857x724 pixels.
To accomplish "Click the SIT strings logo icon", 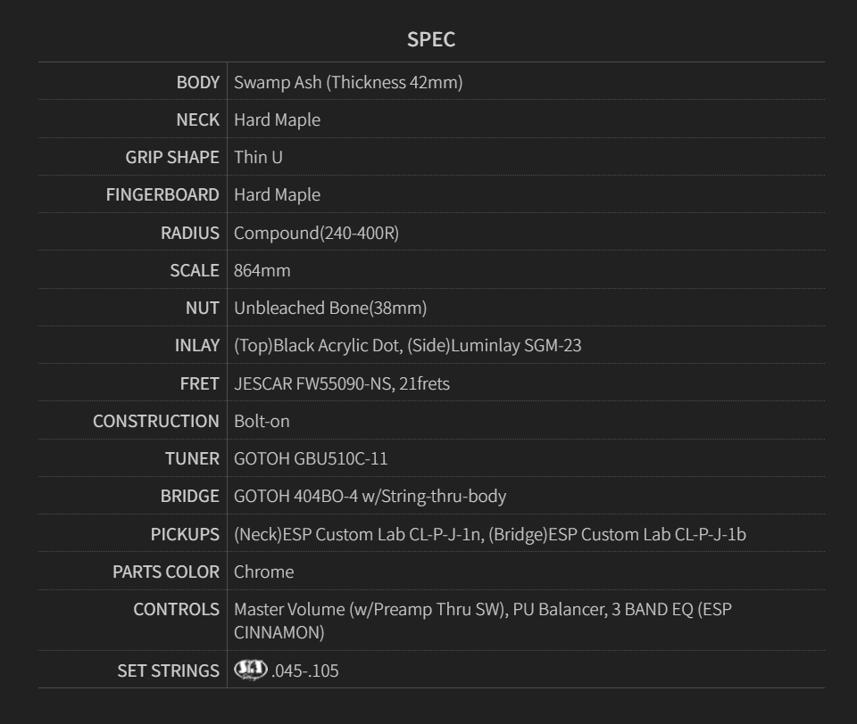I will [250, 670].
